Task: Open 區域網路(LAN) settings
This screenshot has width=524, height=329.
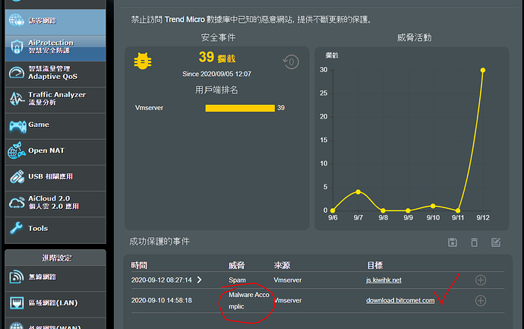Action: [55, 303]
